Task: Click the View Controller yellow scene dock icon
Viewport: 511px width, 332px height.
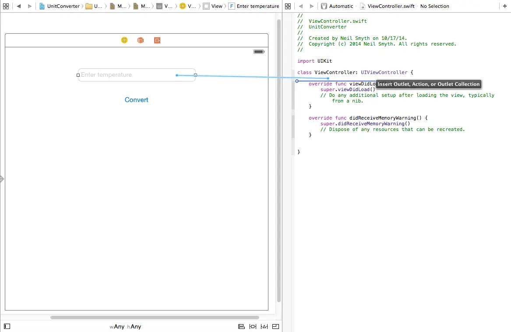Action: (124, 40)
